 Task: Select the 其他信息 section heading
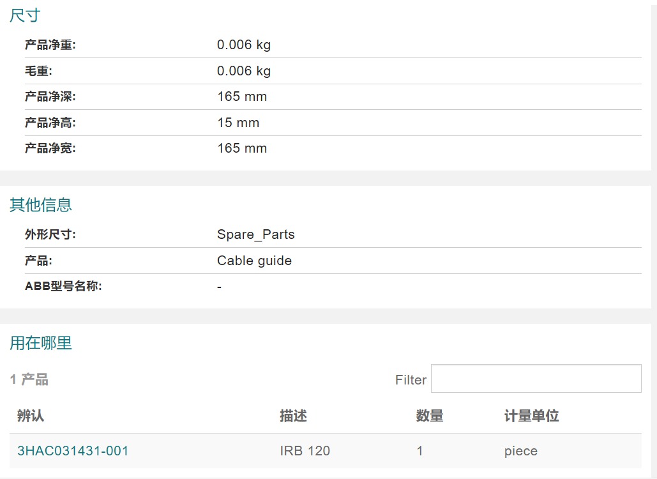(41, 205)
